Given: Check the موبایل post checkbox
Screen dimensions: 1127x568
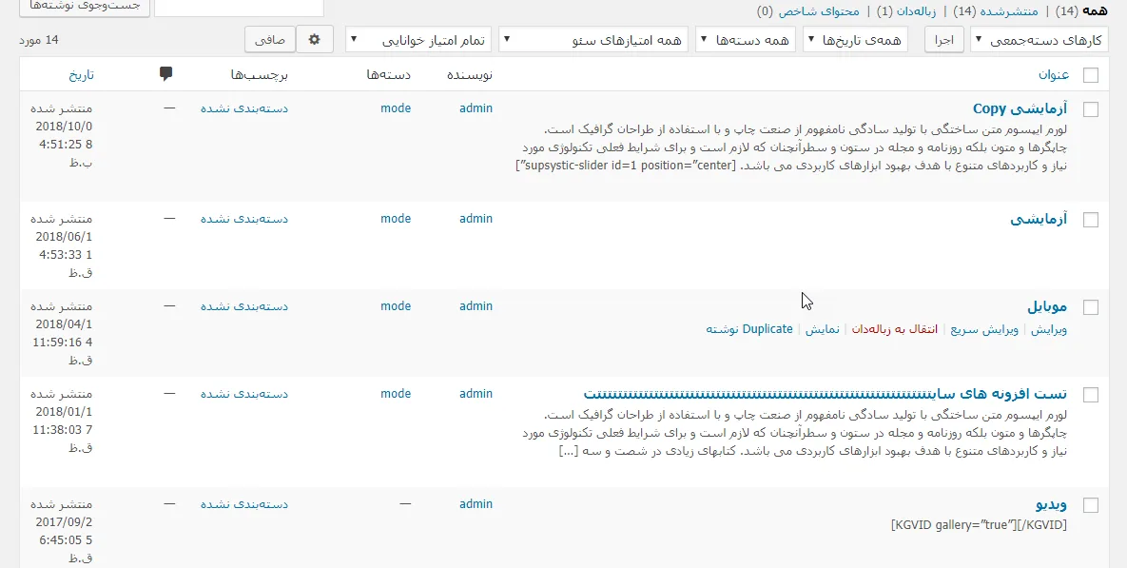Looking at the screenshot, I should pos(1090,307).
